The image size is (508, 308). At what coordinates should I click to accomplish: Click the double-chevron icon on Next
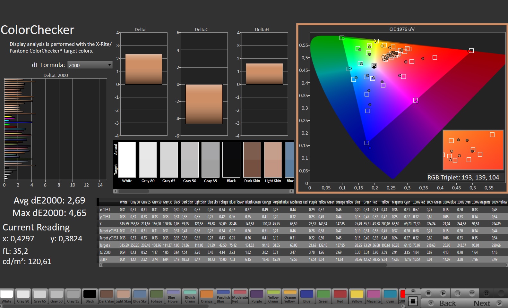(499, 303)
